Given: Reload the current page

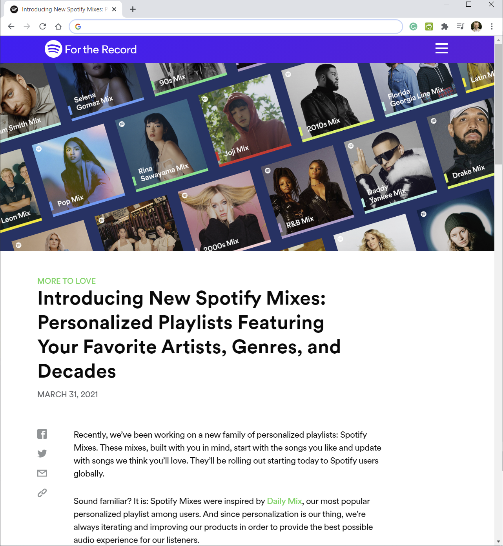Looking at the screenshot, I should (43, 26).
